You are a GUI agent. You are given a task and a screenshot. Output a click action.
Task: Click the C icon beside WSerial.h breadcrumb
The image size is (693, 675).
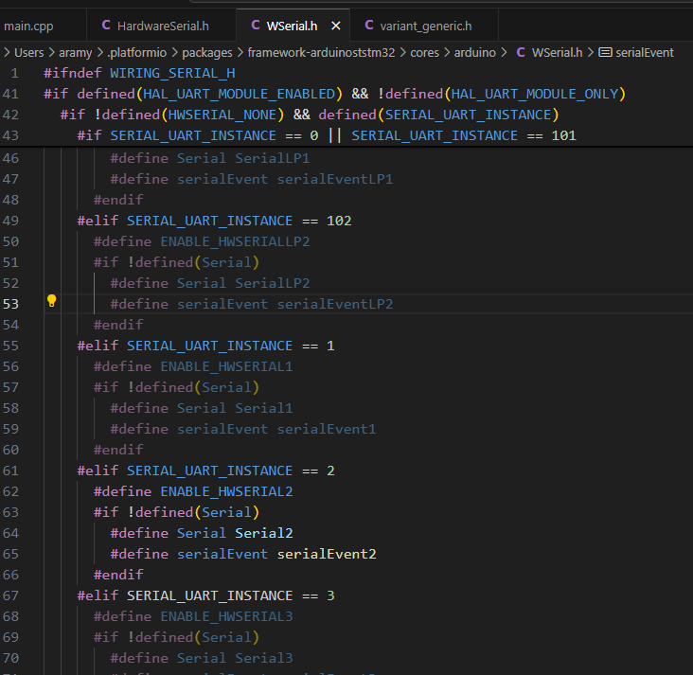(520, 52)
